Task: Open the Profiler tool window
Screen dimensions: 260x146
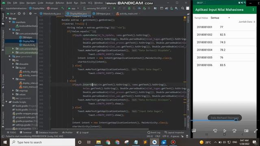Action: [67, 133]
